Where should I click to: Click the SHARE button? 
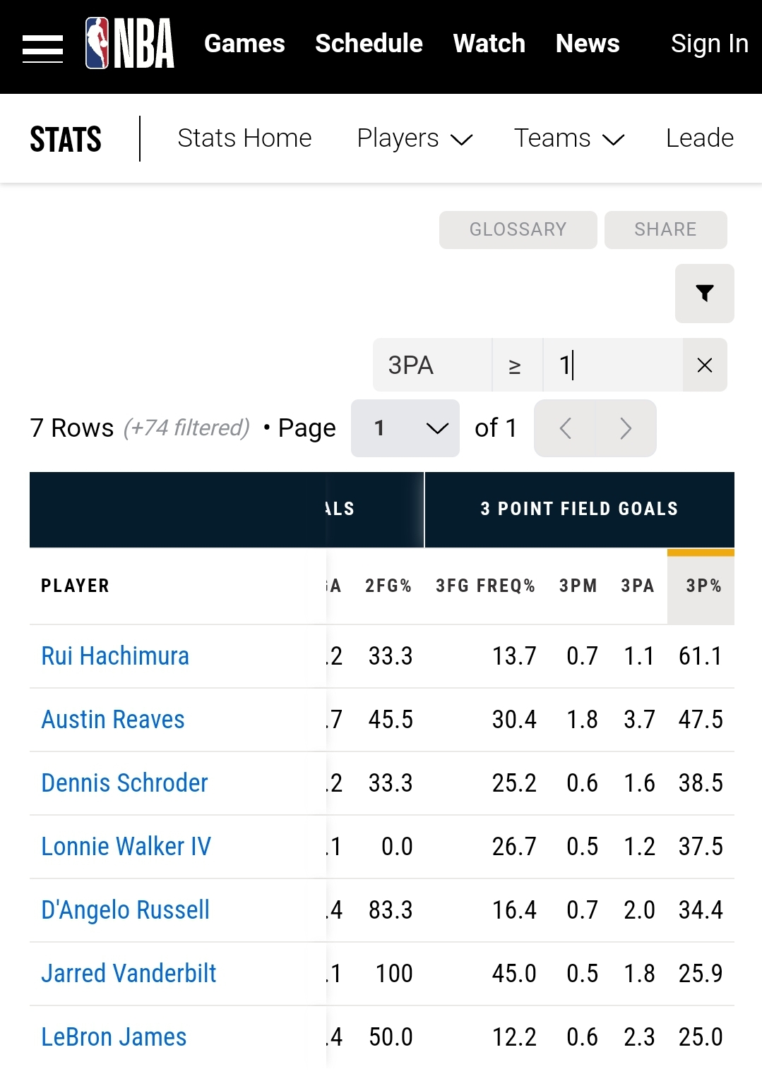pos(665,230)
